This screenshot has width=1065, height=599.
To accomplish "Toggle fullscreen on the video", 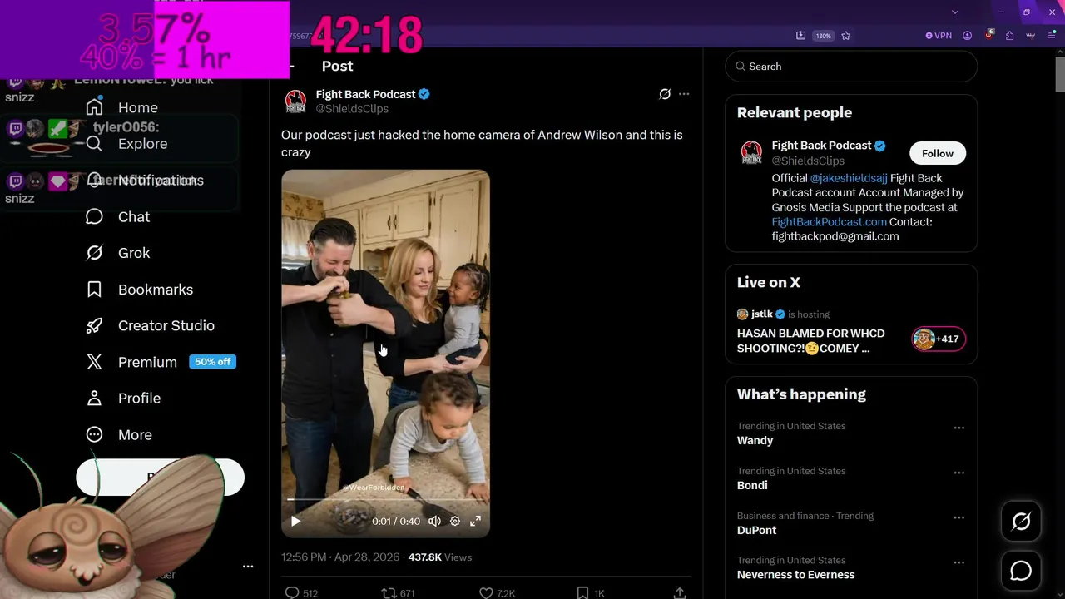I will (475, 521).
